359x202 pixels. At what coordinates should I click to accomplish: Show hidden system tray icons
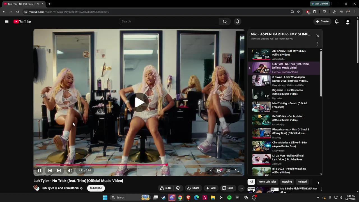(x=318, y=198)
